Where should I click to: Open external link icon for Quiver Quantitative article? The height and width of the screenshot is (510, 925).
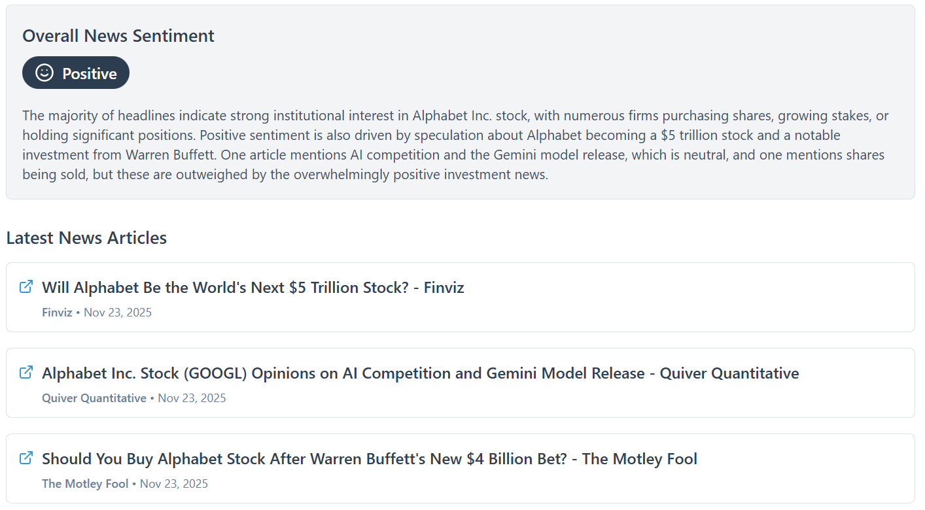[26, 372]
